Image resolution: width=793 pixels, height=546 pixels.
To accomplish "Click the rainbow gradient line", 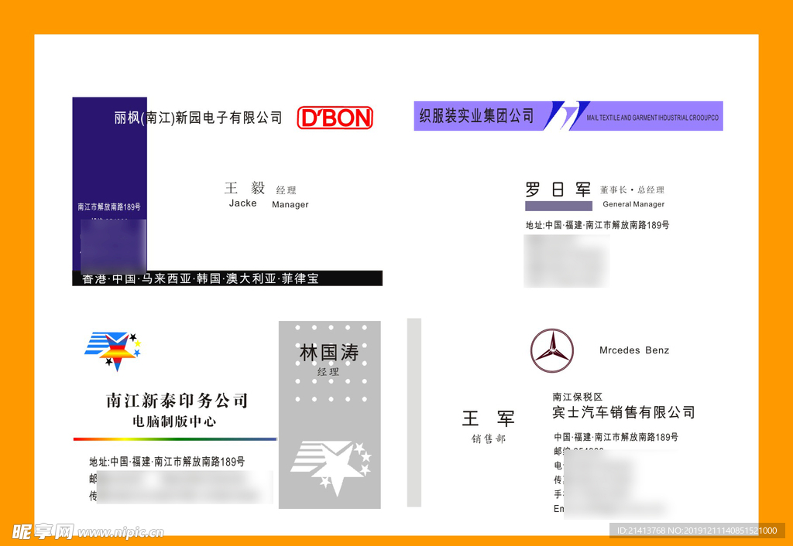I will pyautogui.click(x=175, y=439).
